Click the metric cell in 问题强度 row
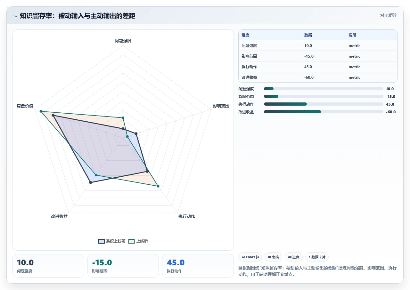 (x=355, y=46)
